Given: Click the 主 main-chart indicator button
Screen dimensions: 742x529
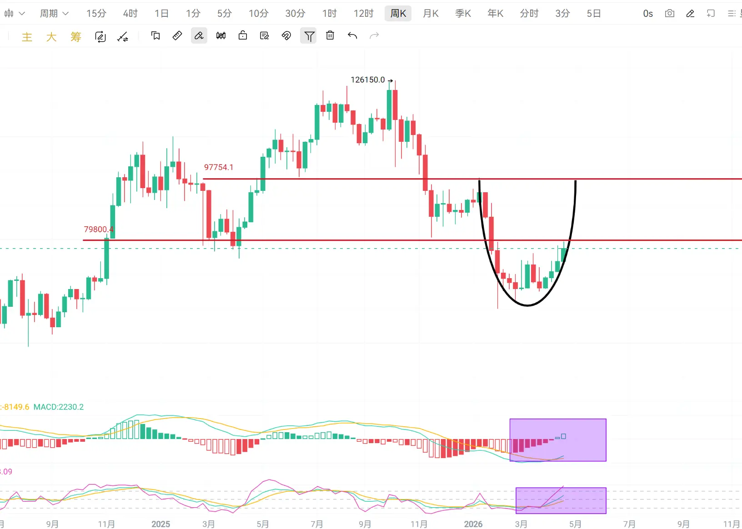Looking at the screenshot, I should point(27,36).
